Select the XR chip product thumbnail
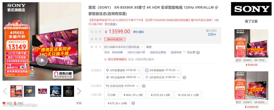The image size is (274, 110). pyautogui.click(x=68, y=91)
